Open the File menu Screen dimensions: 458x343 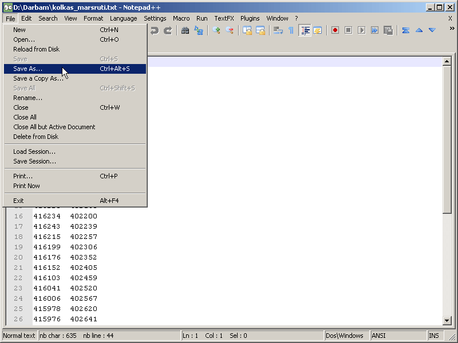10,18
